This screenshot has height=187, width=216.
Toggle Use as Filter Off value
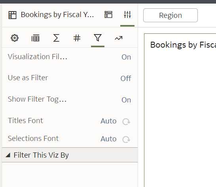tap(126, 78)
